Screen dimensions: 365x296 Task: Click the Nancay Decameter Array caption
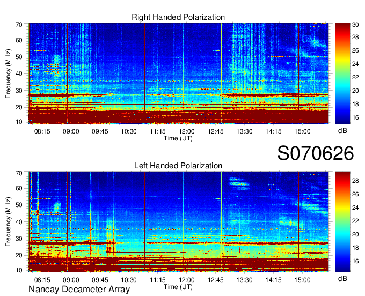[79, 290]
